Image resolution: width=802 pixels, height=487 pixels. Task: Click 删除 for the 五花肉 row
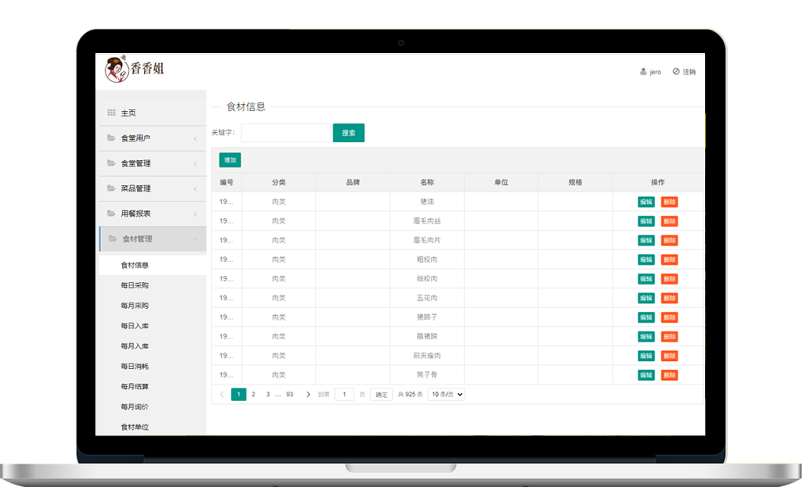click(670, 298)
